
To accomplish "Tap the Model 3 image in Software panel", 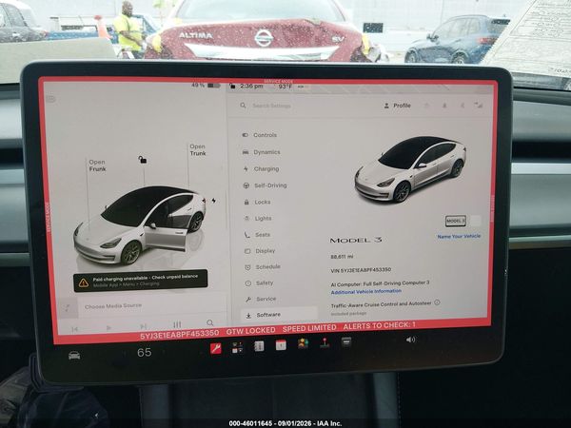I will pyautogui.click(x=411, y=169).
